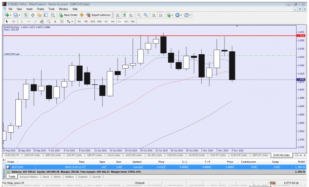Select the red horizontal resistance line on chart
The width and height of the screenshot is (309, 187).
(150, 36)
